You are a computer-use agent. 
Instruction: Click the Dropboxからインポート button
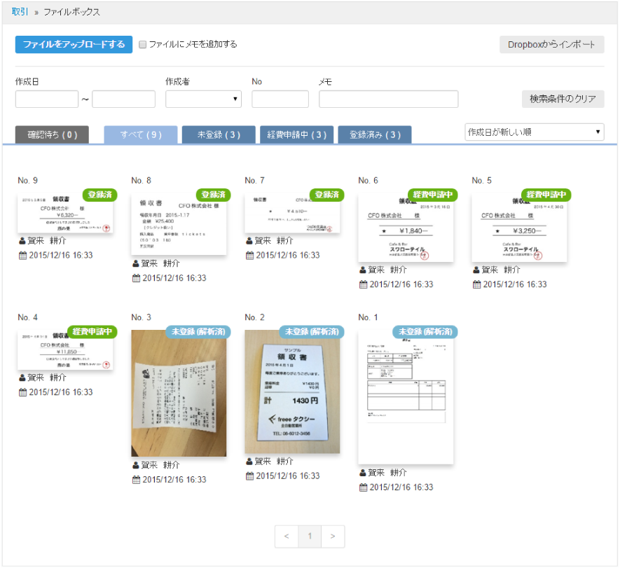551,45
